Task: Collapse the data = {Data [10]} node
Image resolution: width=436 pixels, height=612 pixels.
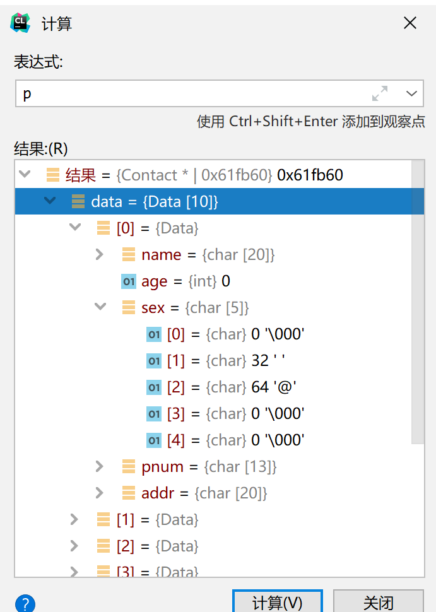Action: coord(49,201)
